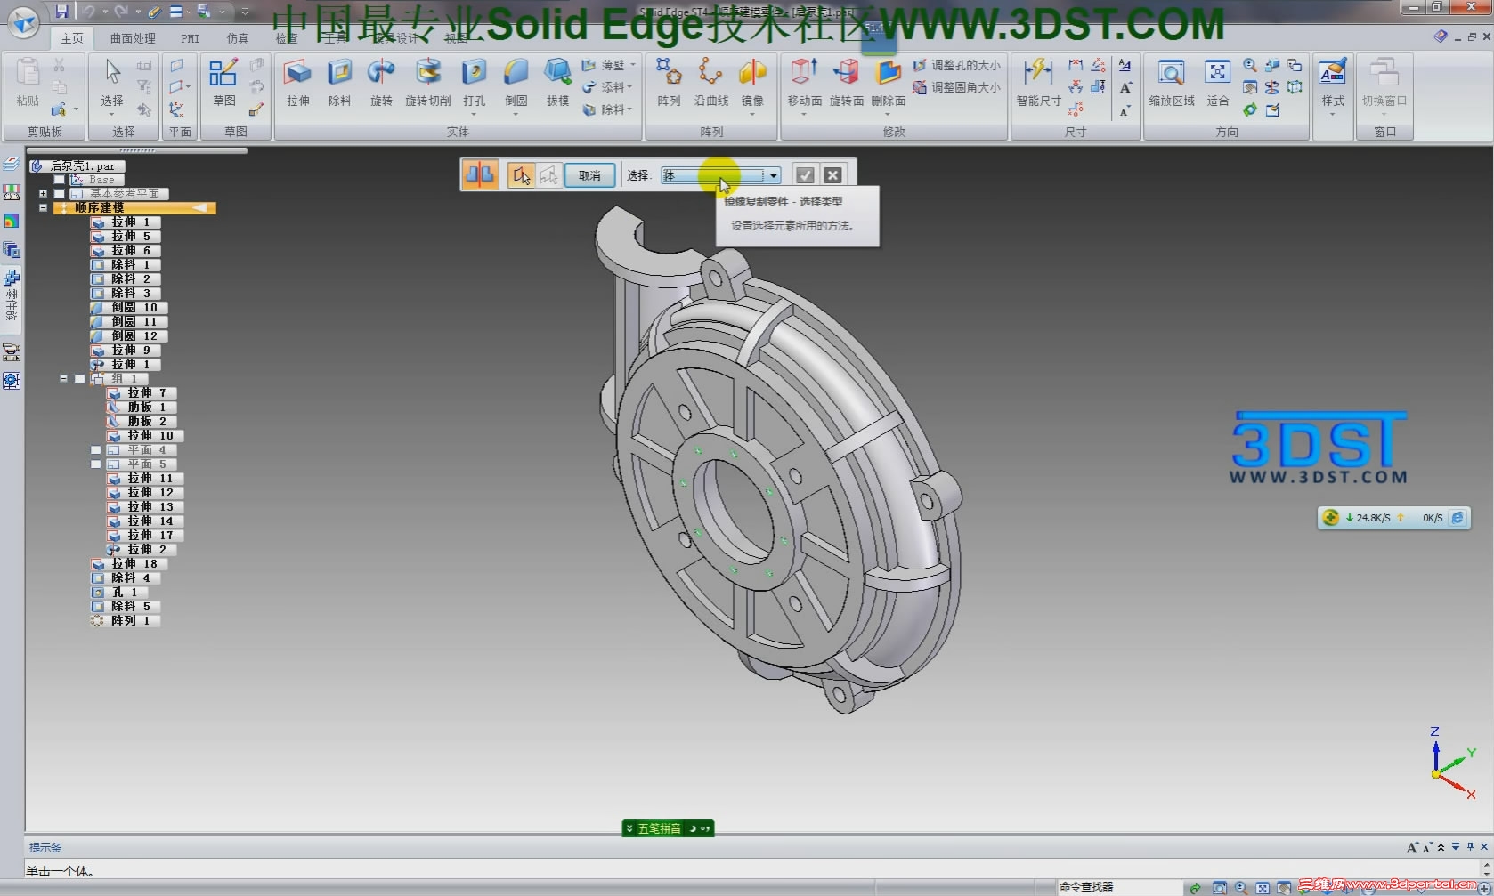Click the 草图 (Sketch) tool
Image resolution: width=1494 pixels, height=896 pixels.
[x=223, y=83]
